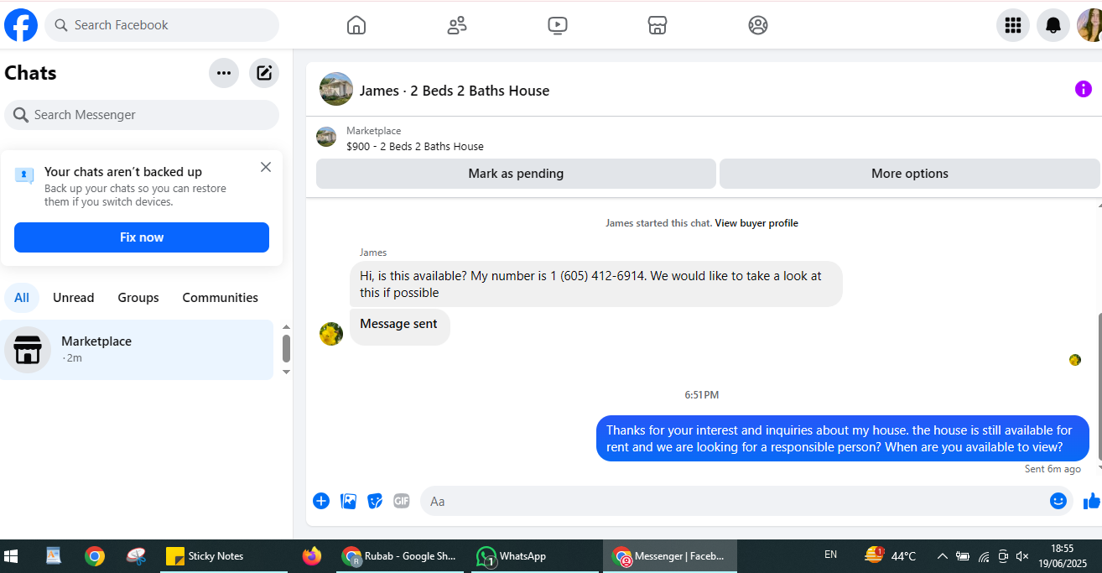The image size is (1102, 573).
Task: Click the yellow flower avatar beside Message sent
Action: [331, 334]
